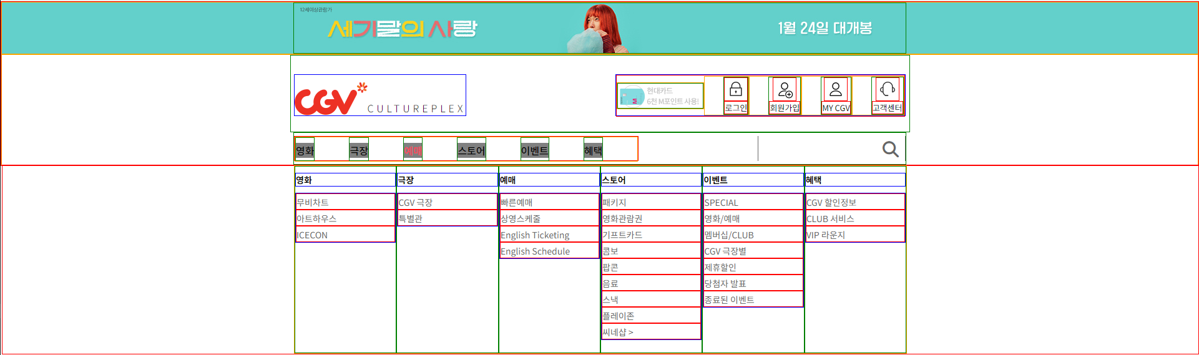Open 특별관 in the submenu
Viewport: 1199px width, 355px height.
click(448, 218)
